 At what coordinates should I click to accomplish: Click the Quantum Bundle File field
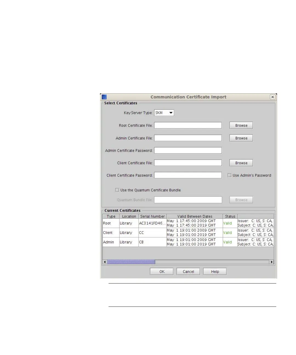point(188,200)
